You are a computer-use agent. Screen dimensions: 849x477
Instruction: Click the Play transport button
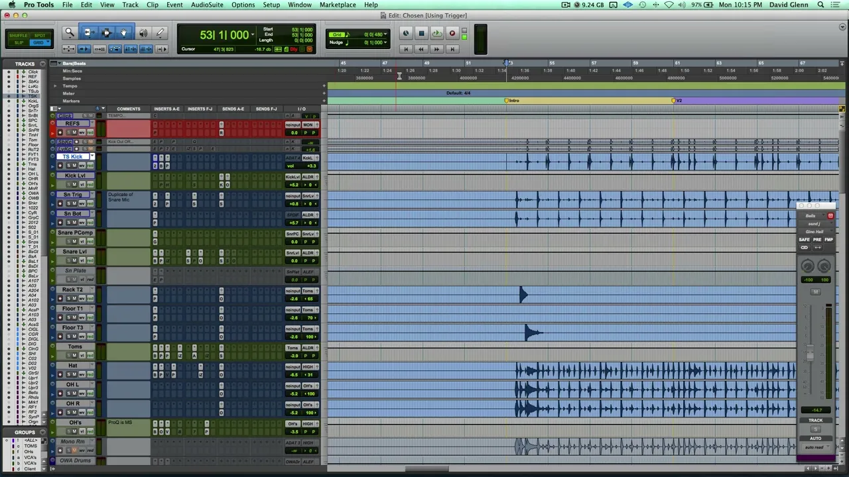point(436,33)
